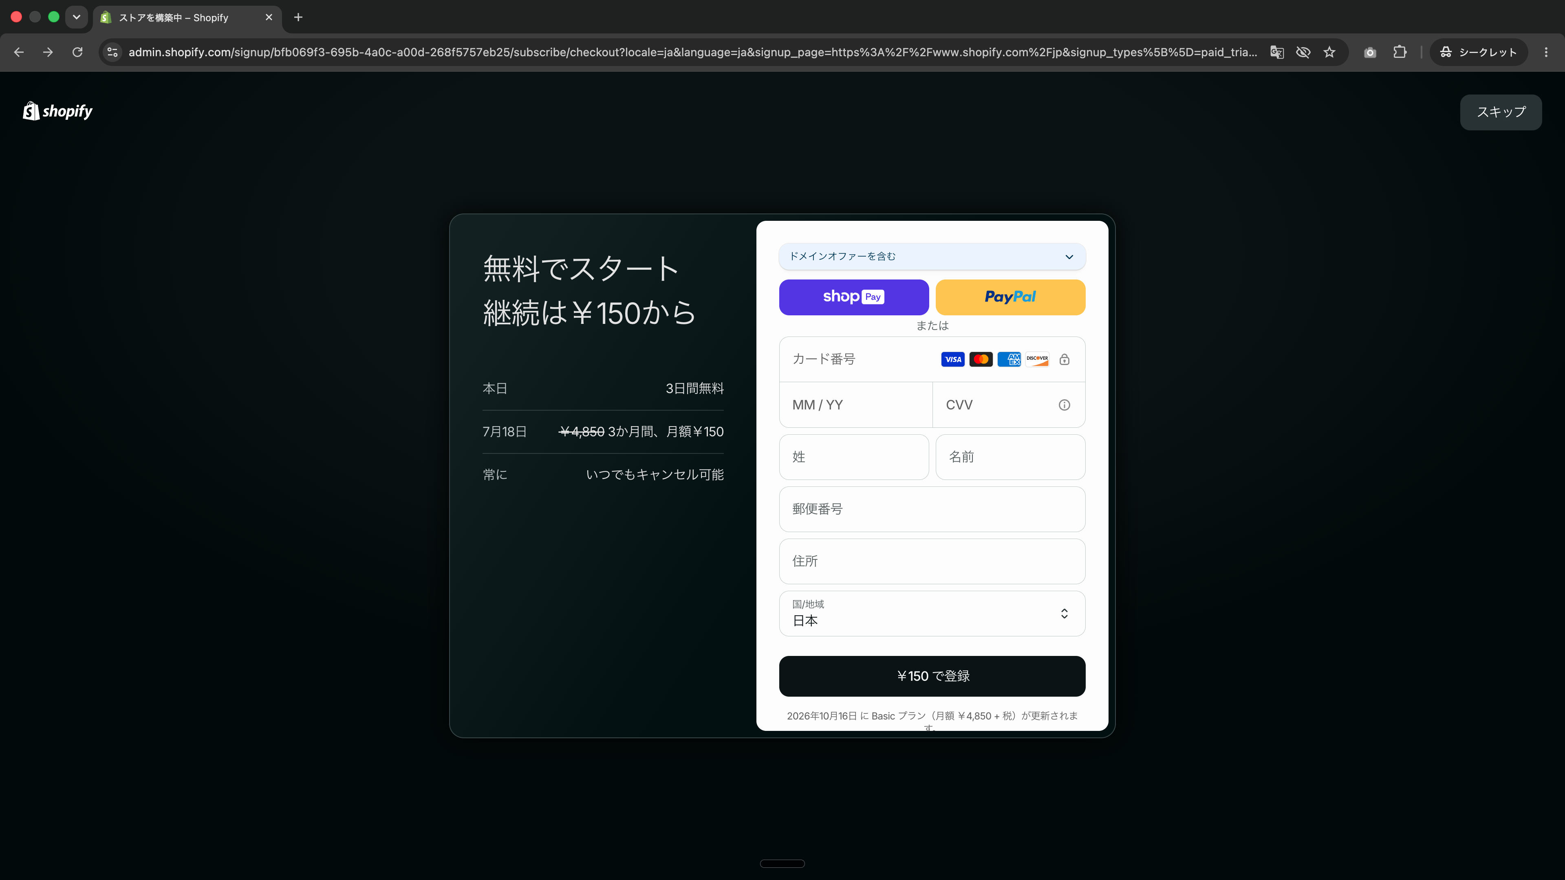1565x880 pixels.
Task: Click the CVV info icon
Action: [1065, 405]
